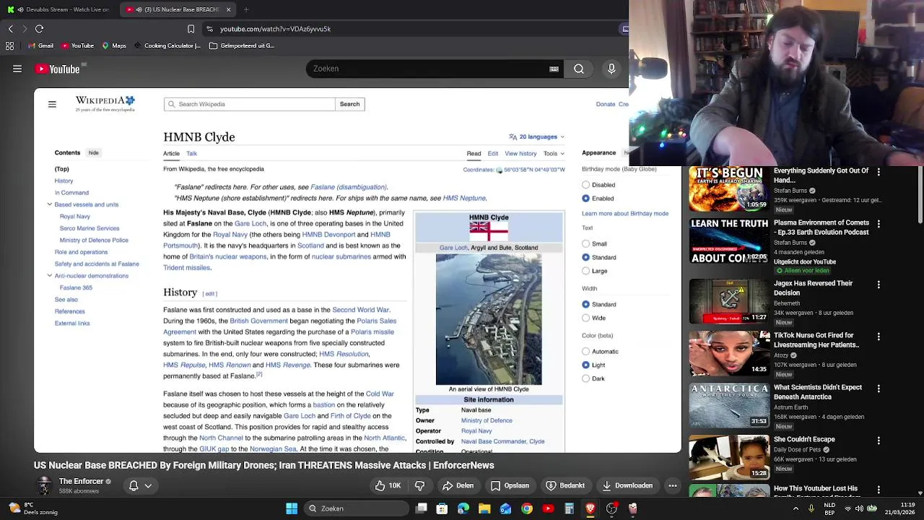Open the Gmail bookmark
Viewport: 924px width, 520px height.
pyautogui.click(x=40, y=45)
